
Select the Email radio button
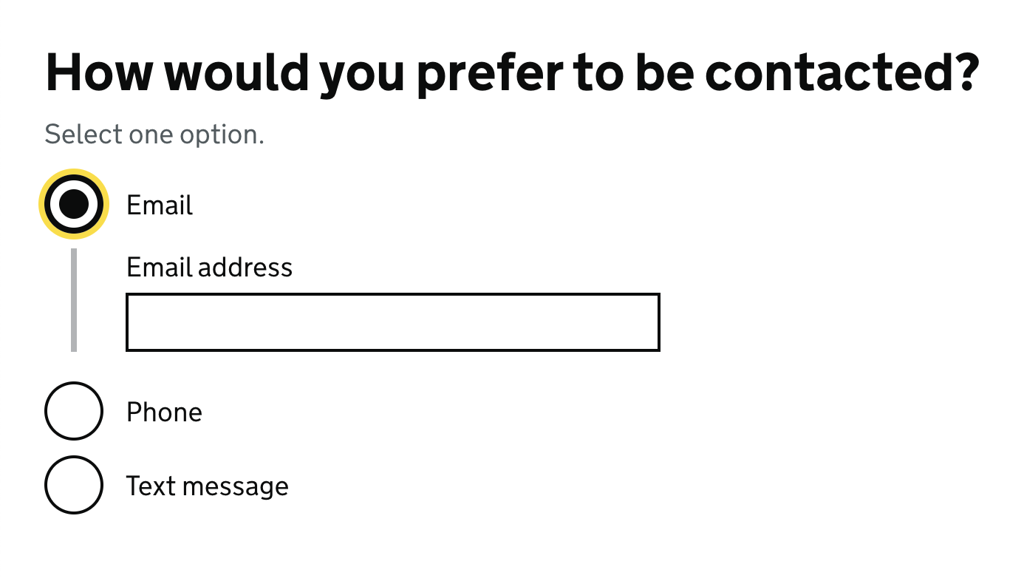pos(74,204)
